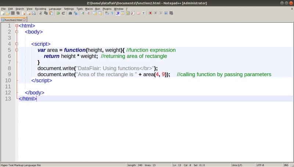The height and width of the screenshot is (167, 294).
Task: Click the 'return' keyword on line 6
Action: [51, 56]
